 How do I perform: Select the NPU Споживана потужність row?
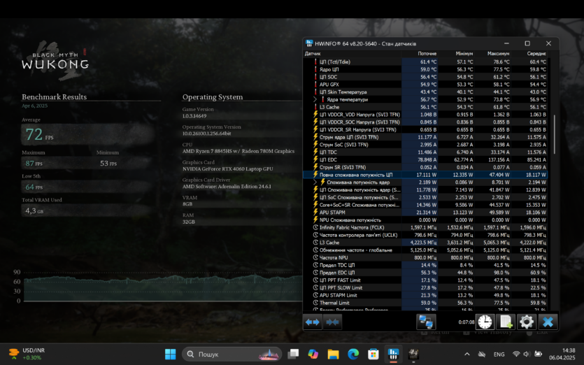[425, 220]
